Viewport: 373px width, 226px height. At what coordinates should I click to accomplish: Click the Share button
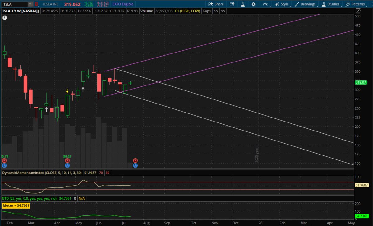pos(216,4)
